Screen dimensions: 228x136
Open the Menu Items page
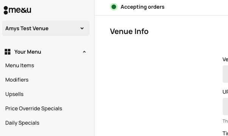click(20, 65)
